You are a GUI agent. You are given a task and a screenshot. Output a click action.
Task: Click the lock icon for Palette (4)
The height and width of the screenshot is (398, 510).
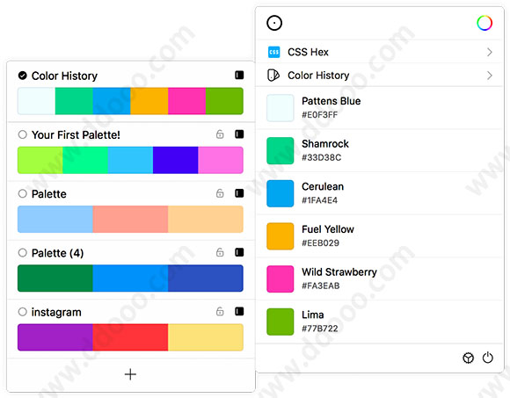[x=220, y=252]
